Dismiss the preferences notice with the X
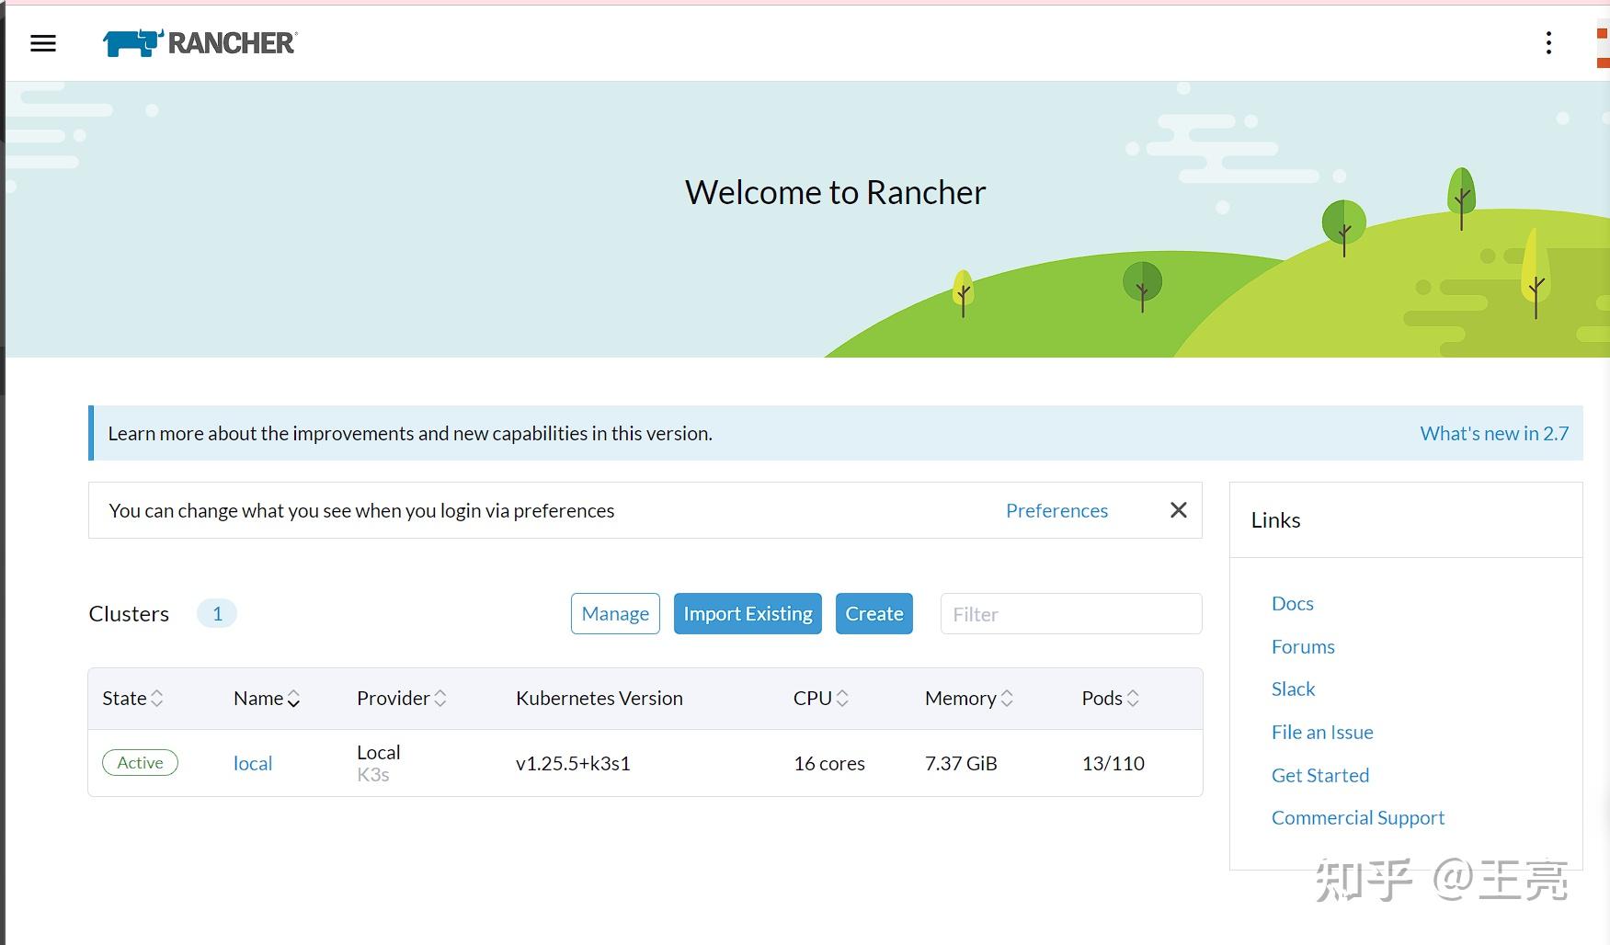Image resolution: width=1610 pixels, height=945 pixels. pyautogui.click(x=1178, y=510)
